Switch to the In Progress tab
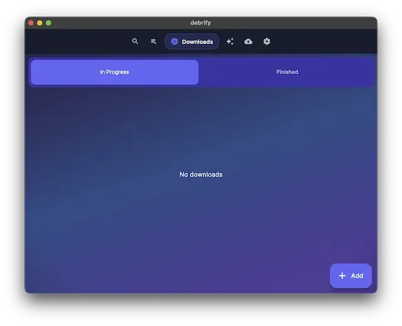 114,72
